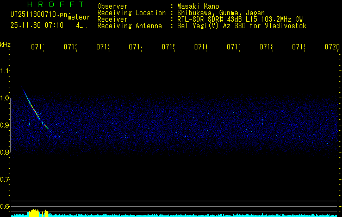This screenshot has width=342, height=217.
Task: Click the 0.6 kHz frequency tick label
Action: click(5, 206)
